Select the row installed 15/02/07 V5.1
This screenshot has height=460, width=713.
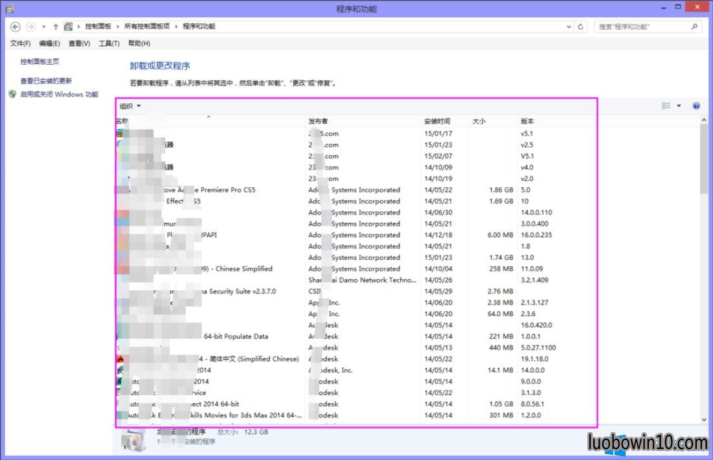pyautogui.click(x=356, y=156)
